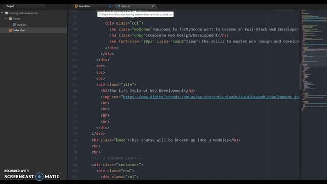Click the 'This course will be broken up' line

click(x=166, y=140)
